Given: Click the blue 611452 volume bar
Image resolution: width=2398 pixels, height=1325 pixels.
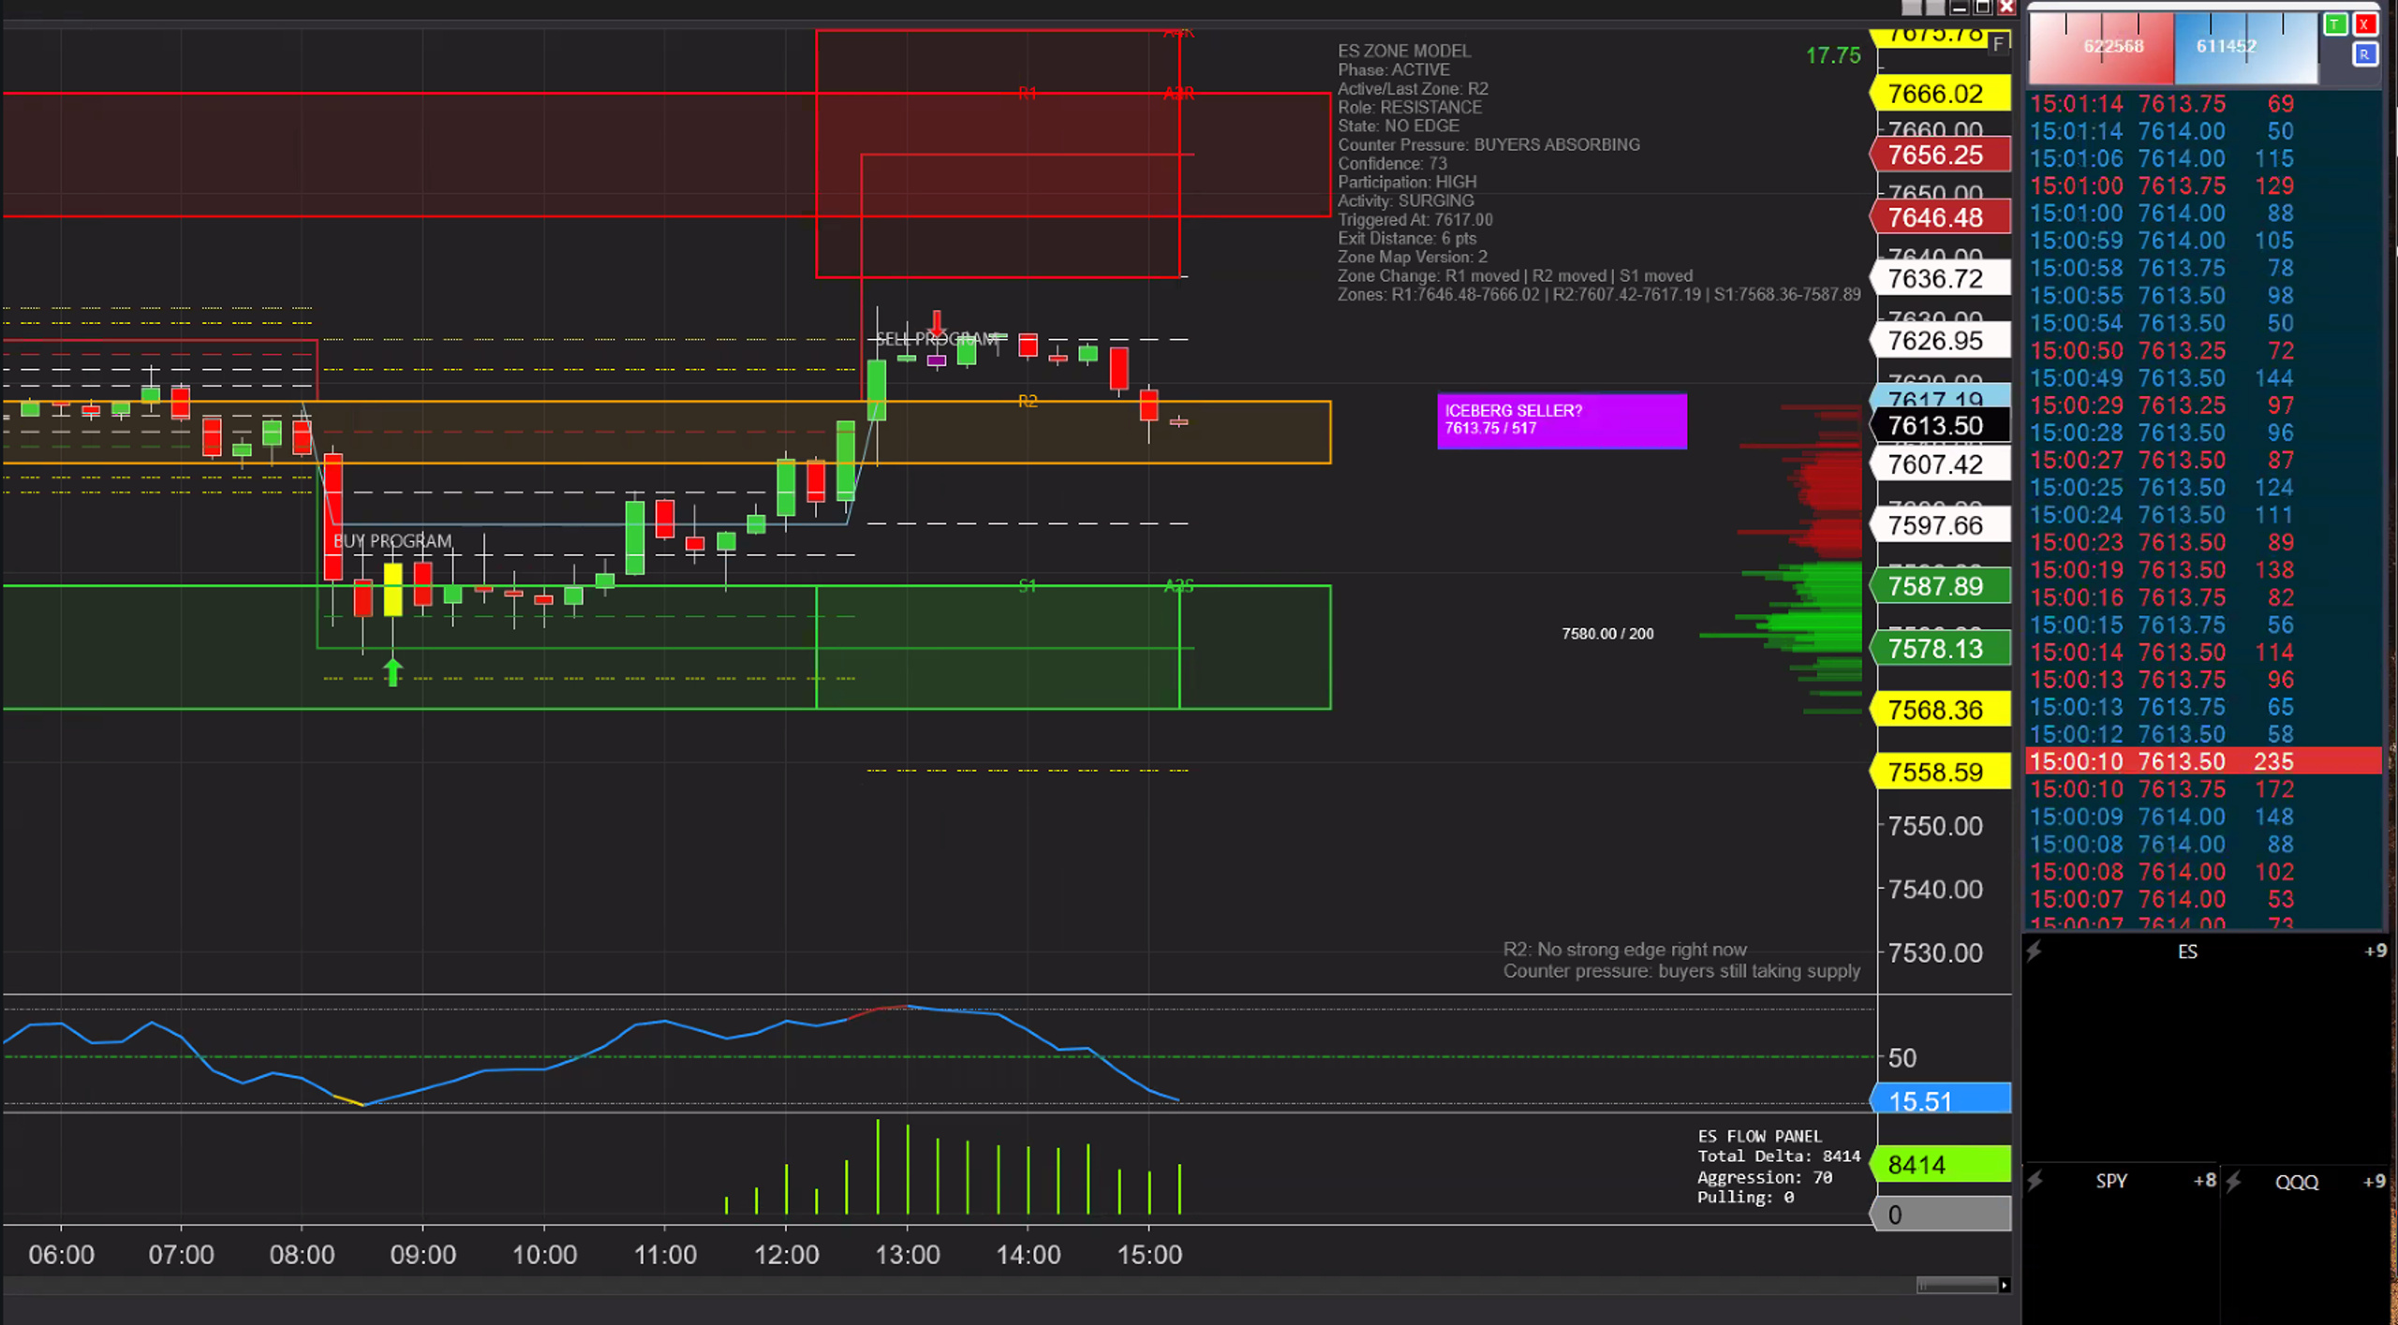Looking at the screenshot, I should pos(2245,47).
